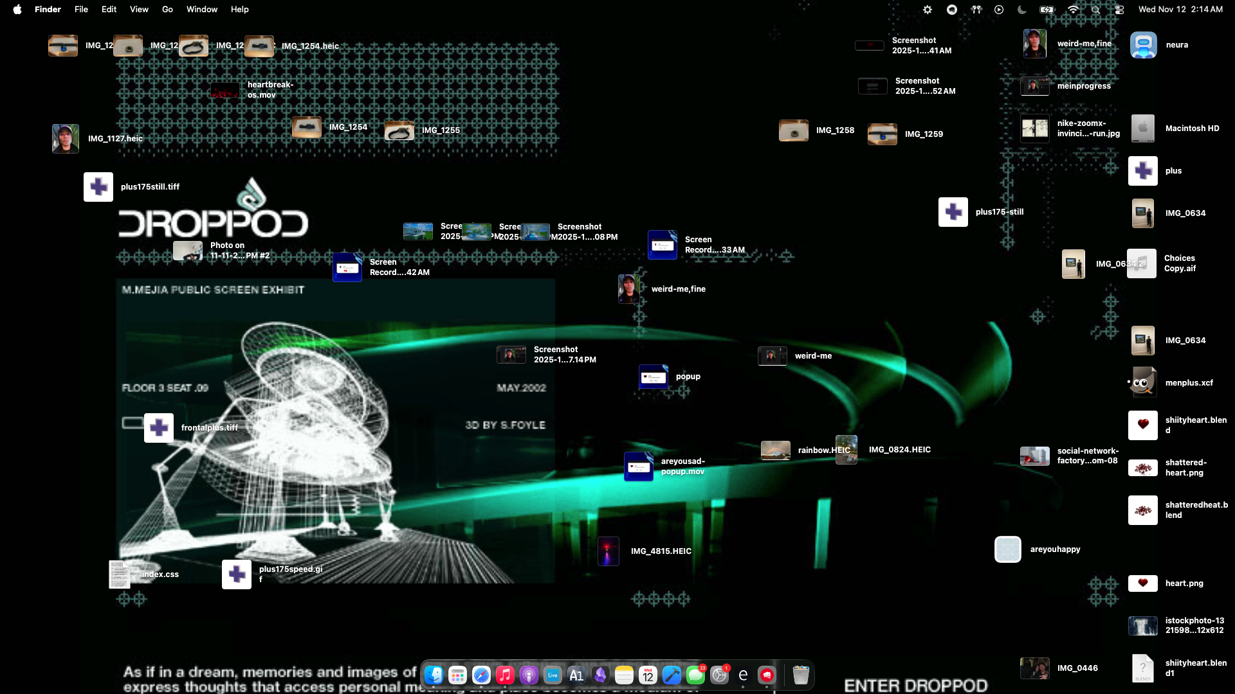
Task: Expand battery status menu
Action: [x=1047, y=10]
